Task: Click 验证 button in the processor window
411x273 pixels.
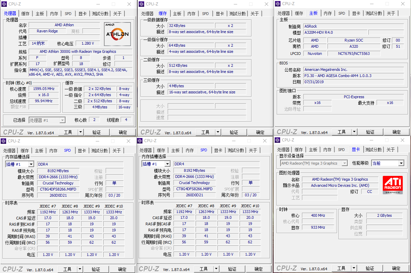Action: [x=97, y=132]
